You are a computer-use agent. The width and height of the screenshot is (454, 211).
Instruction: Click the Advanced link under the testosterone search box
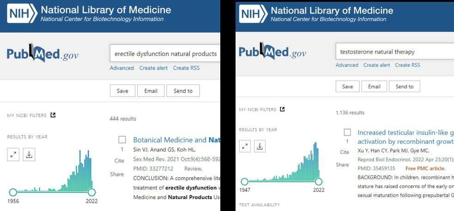[347, 65]
